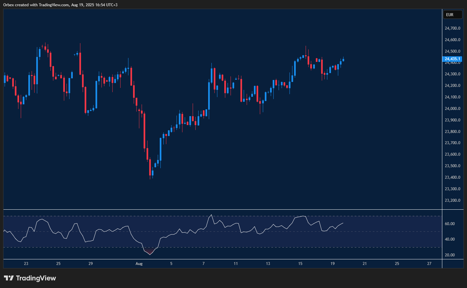Click the Aug label on the time axis
Viewport: 467px width, 288px height.
coord(139,264)
